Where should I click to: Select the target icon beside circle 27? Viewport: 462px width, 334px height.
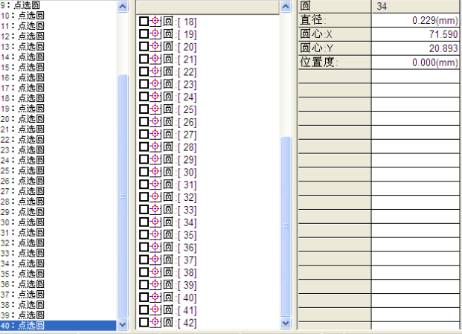(155, 135)
